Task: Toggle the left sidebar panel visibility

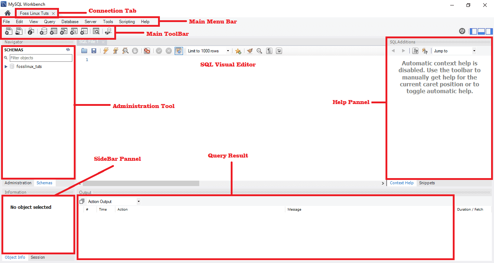Action: click(x=473, y=31)
